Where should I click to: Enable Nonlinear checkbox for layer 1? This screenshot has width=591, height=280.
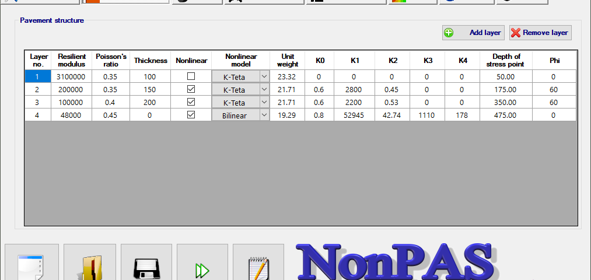(191, 76)
